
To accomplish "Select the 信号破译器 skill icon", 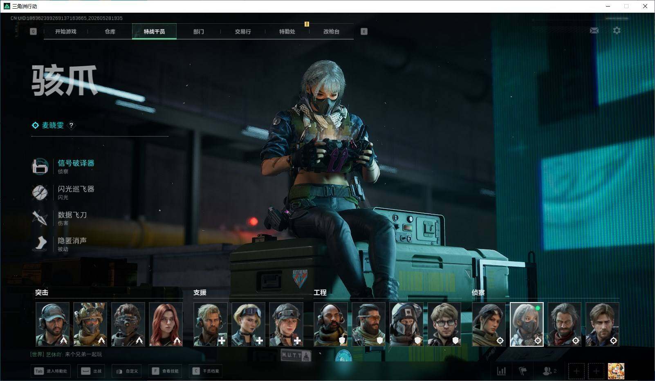I will 40,166.
